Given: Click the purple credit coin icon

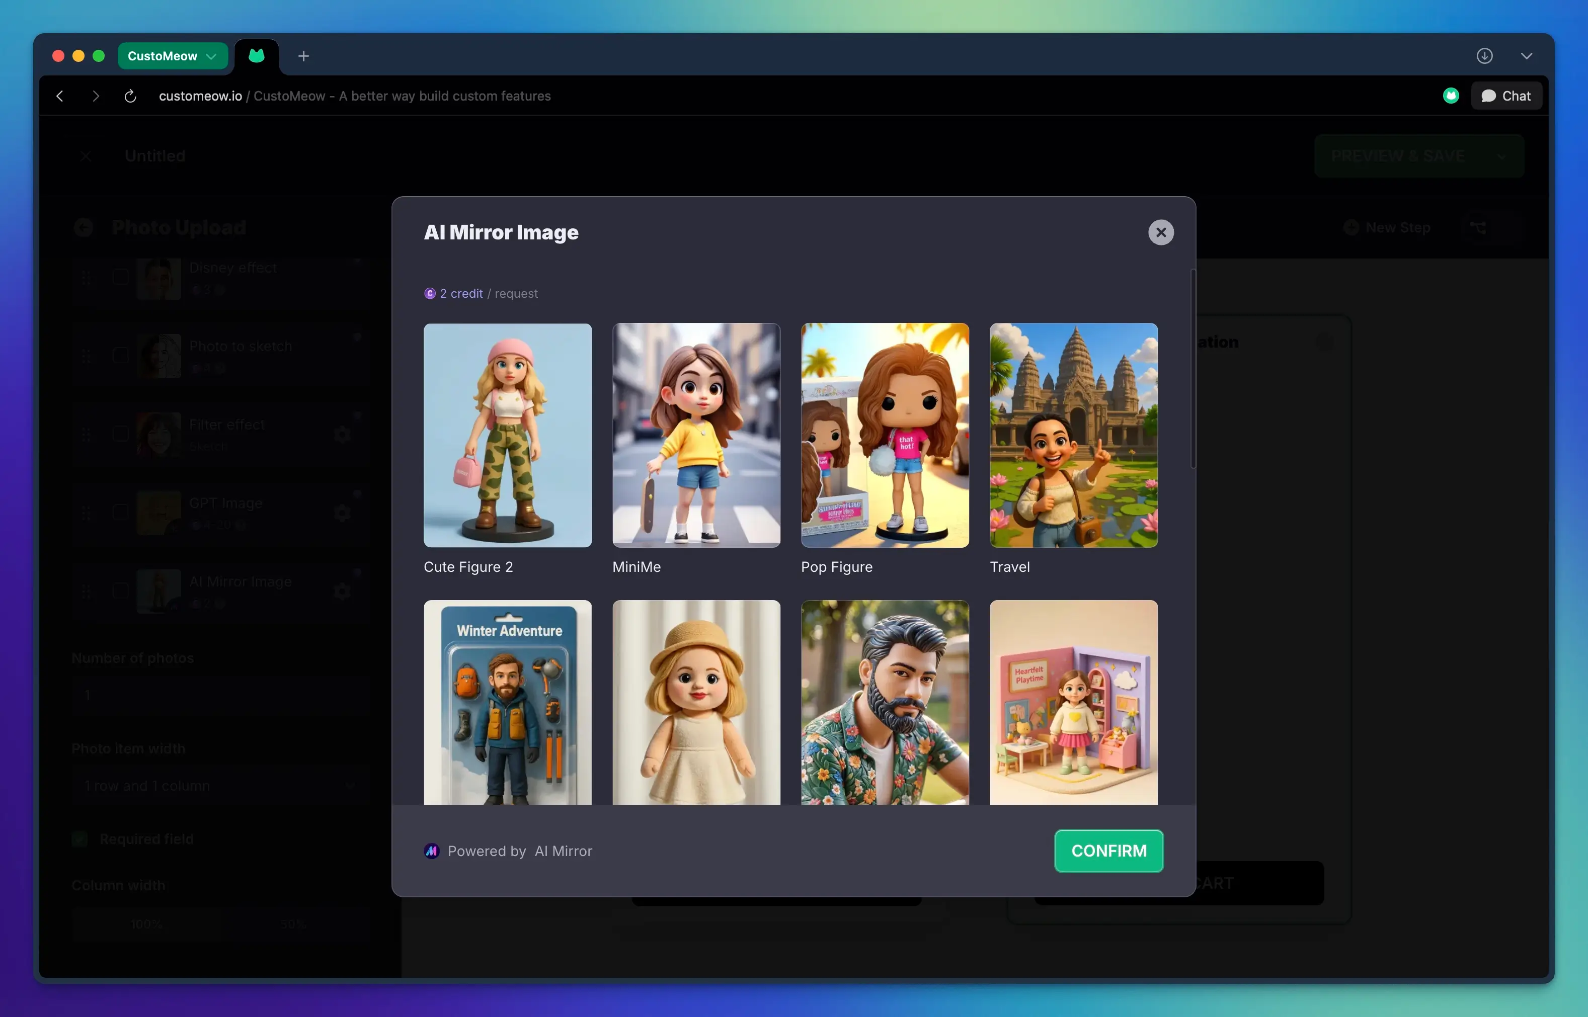Looking at the screenshot, I should [x=429, y=293].
